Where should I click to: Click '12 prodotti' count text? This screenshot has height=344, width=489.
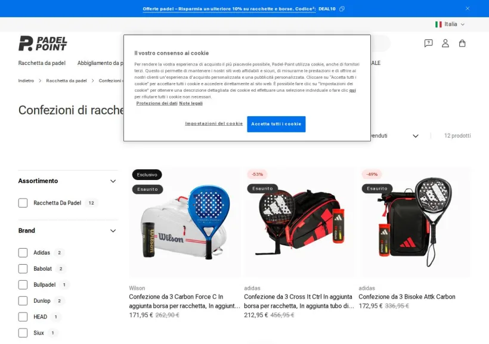point(457,136)
